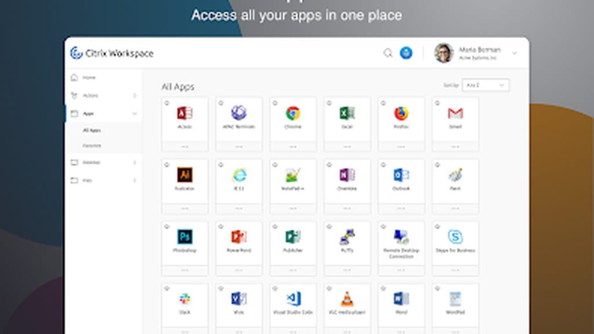
Task: Launch the Chrome app
Action: [293, 113]
